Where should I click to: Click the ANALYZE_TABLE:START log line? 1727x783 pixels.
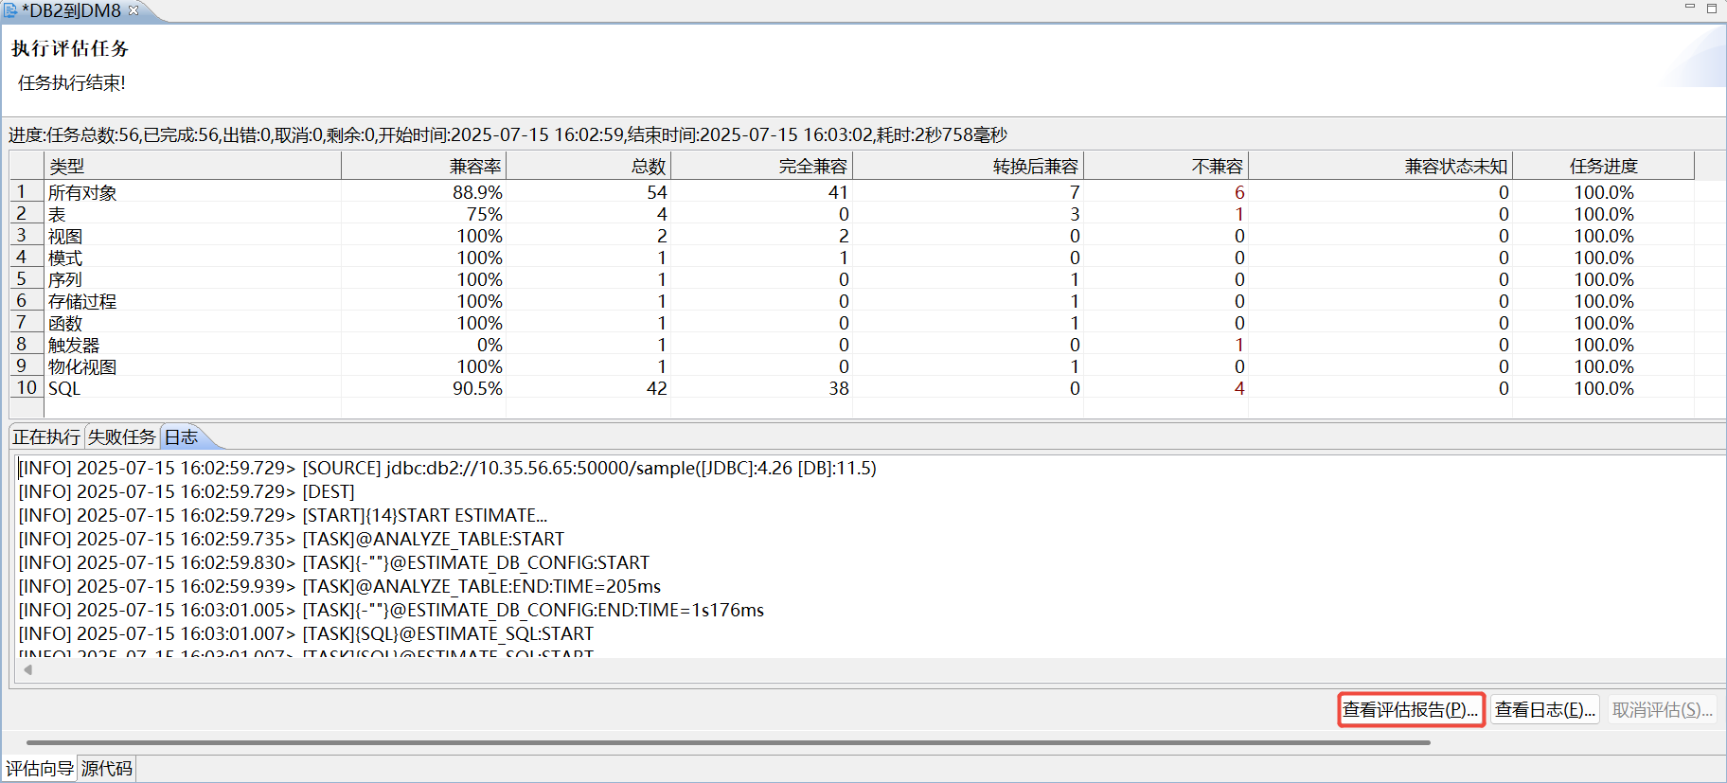coord(292,539)
